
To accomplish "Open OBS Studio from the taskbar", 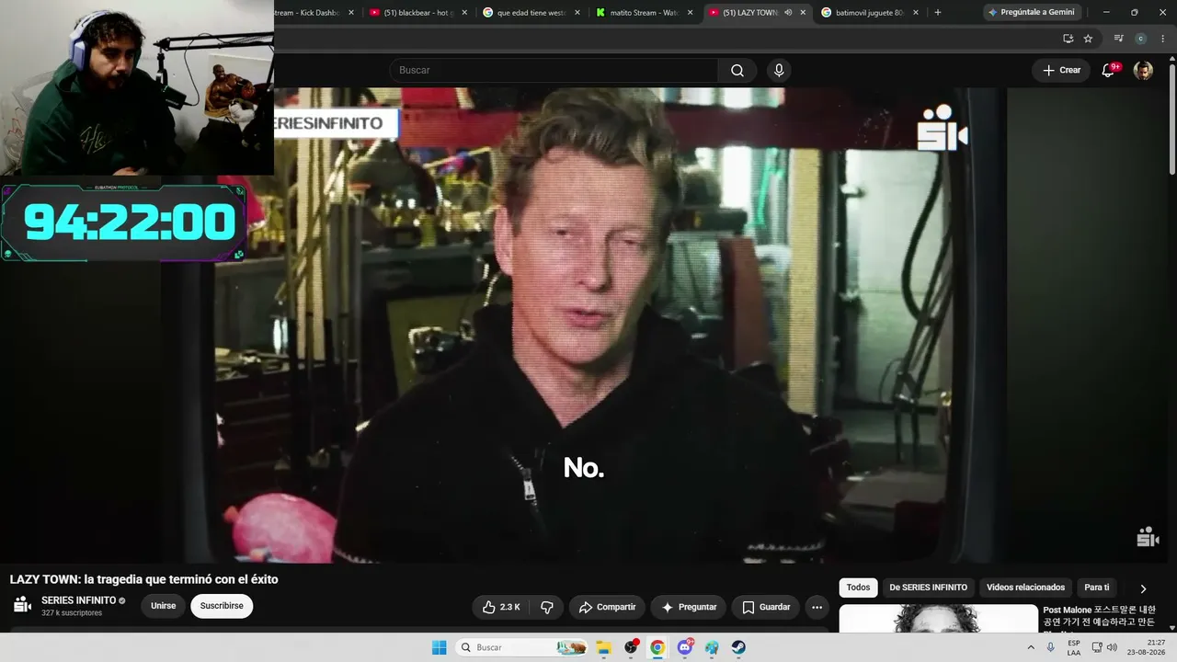I will point(631,647).
